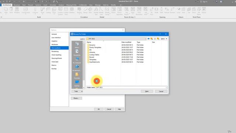The height and width of the screenshot is (133, 236).
Task: Click Help in the Options dialog
Action: point(119,109)
